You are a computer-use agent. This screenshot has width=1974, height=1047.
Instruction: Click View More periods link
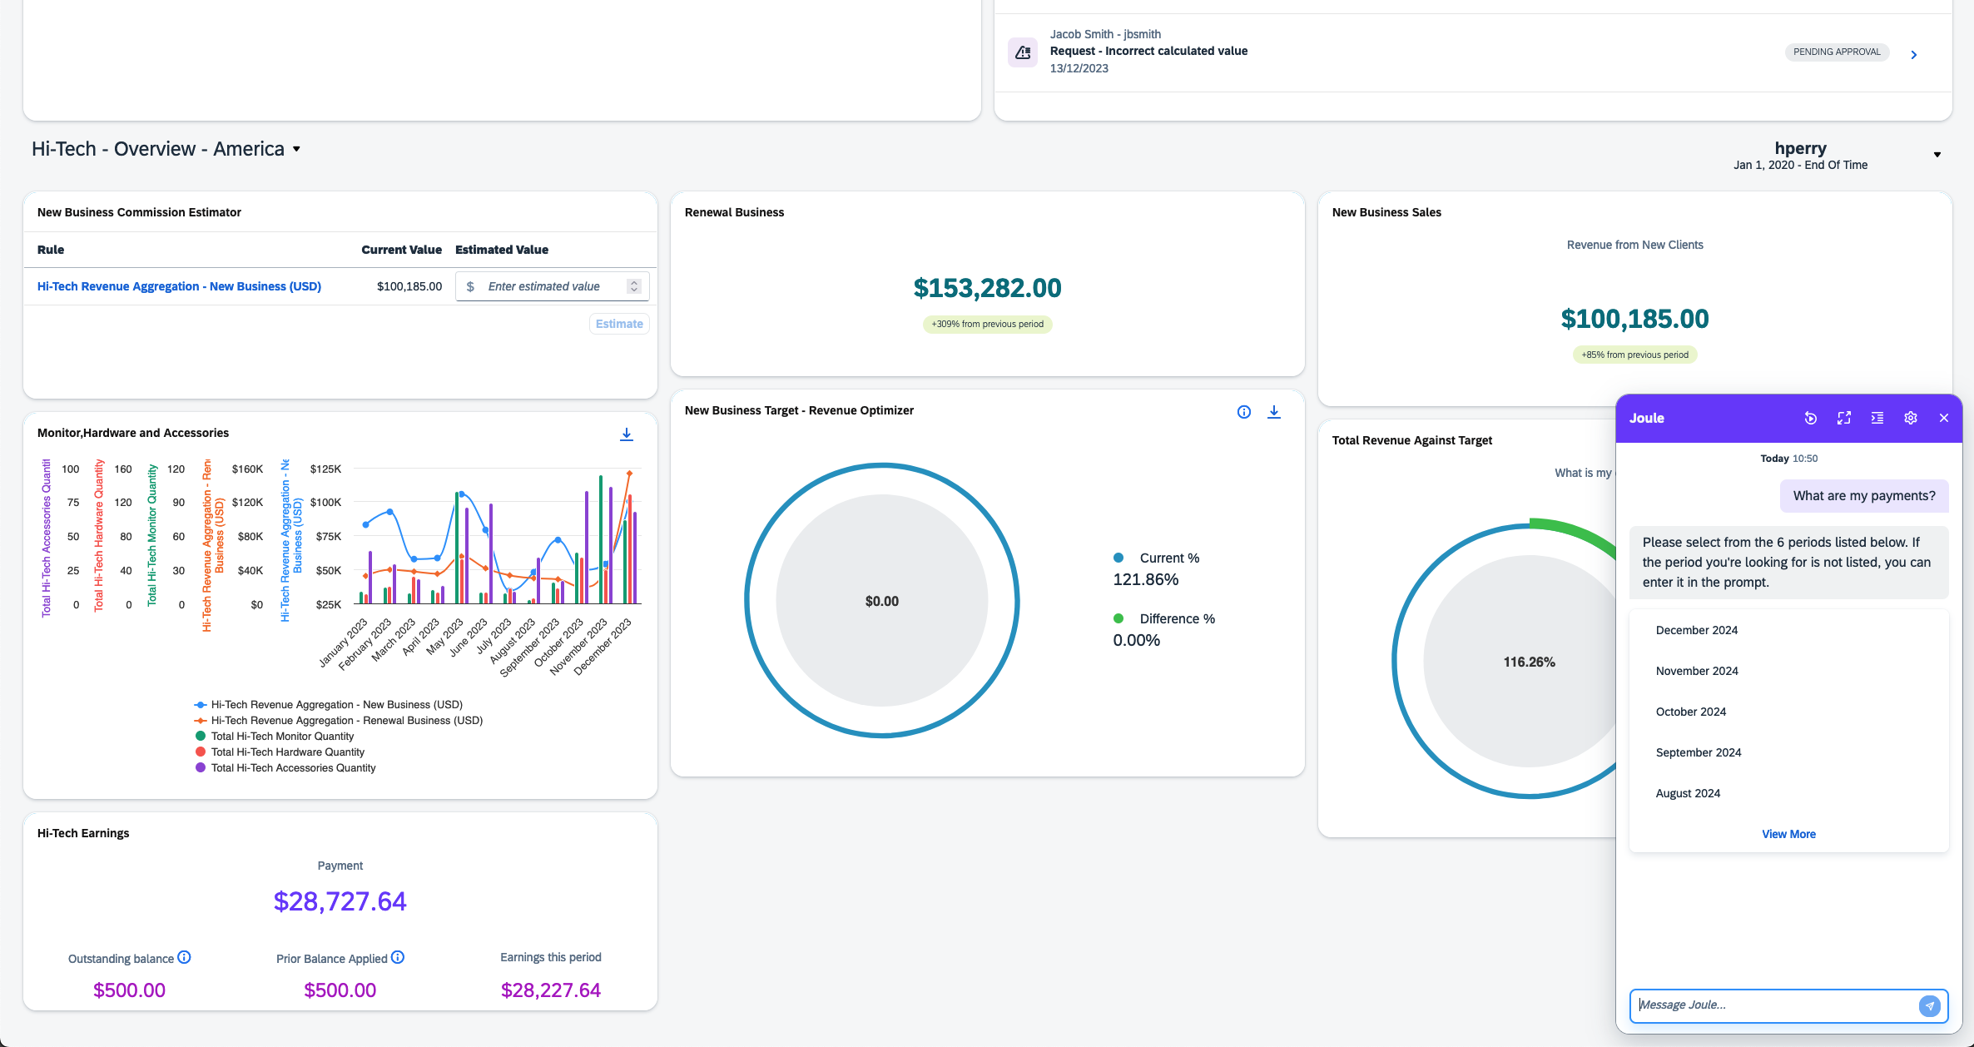click(x=1788, y=834)
